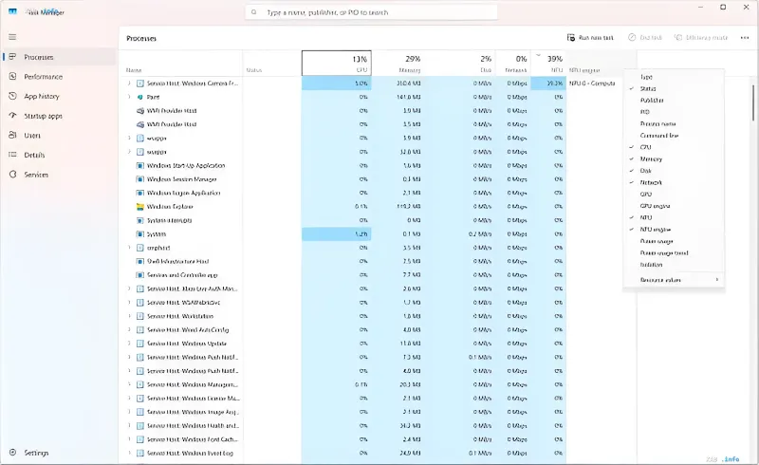Expand Service Host: Windows Event Log row
This screenshot has width=759, height=465.
(x=129, y=453)
